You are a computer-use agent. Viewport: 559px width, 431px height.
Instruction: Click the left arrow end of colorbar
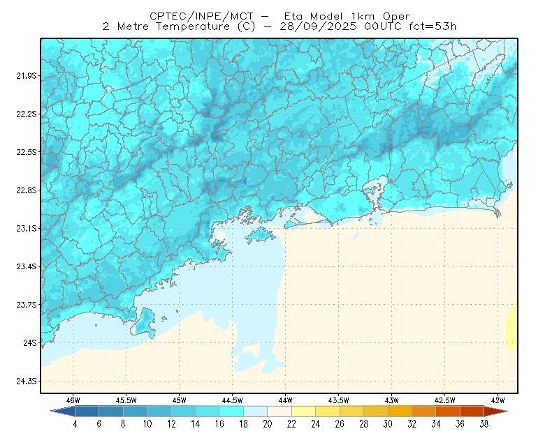click(63, 411)
